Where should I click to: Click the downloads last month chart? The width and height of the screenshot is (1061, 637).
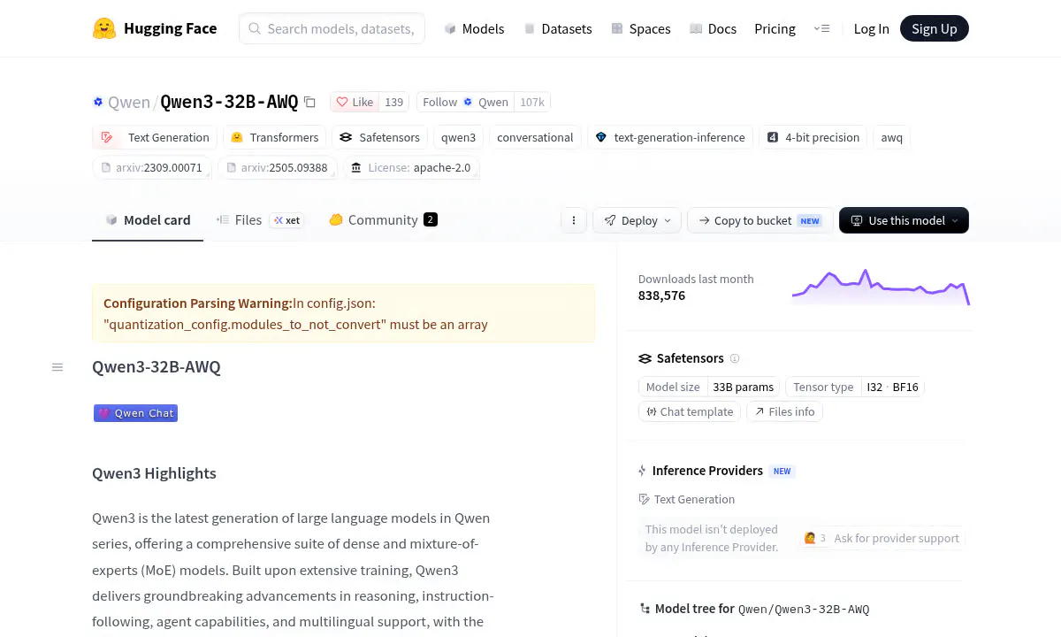click(x=881, y=288)
